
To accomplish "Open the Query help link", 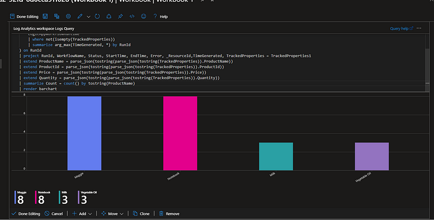I will click(401, 29).
